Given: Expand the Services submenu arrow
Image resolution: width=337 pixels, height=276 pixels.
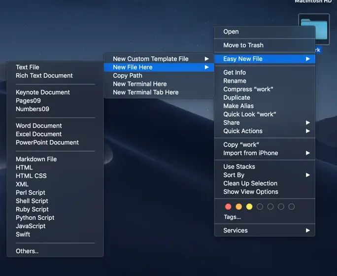Looking at the screenshot, I should tap(308, 231).
